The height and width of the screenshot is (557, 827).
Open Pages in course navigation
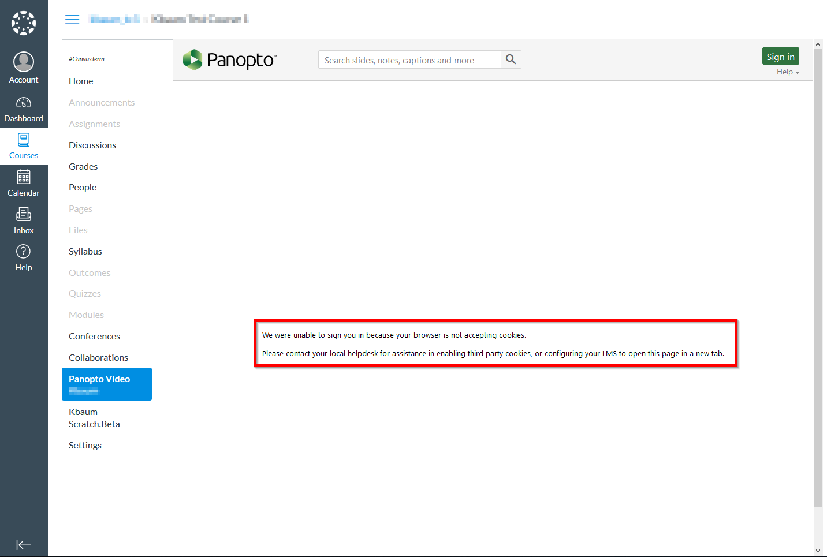coord(80,209)
